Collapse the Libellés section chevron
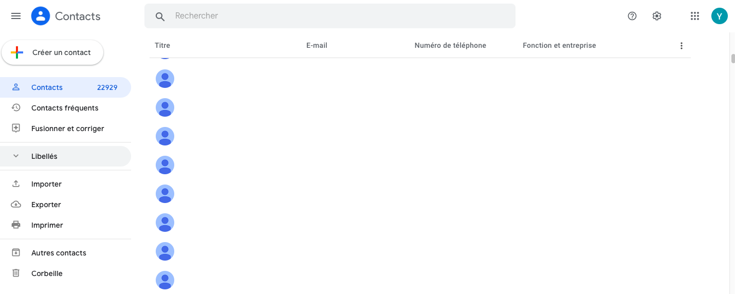This screenshot has height=294, width=735. click(x=16, y=156)
